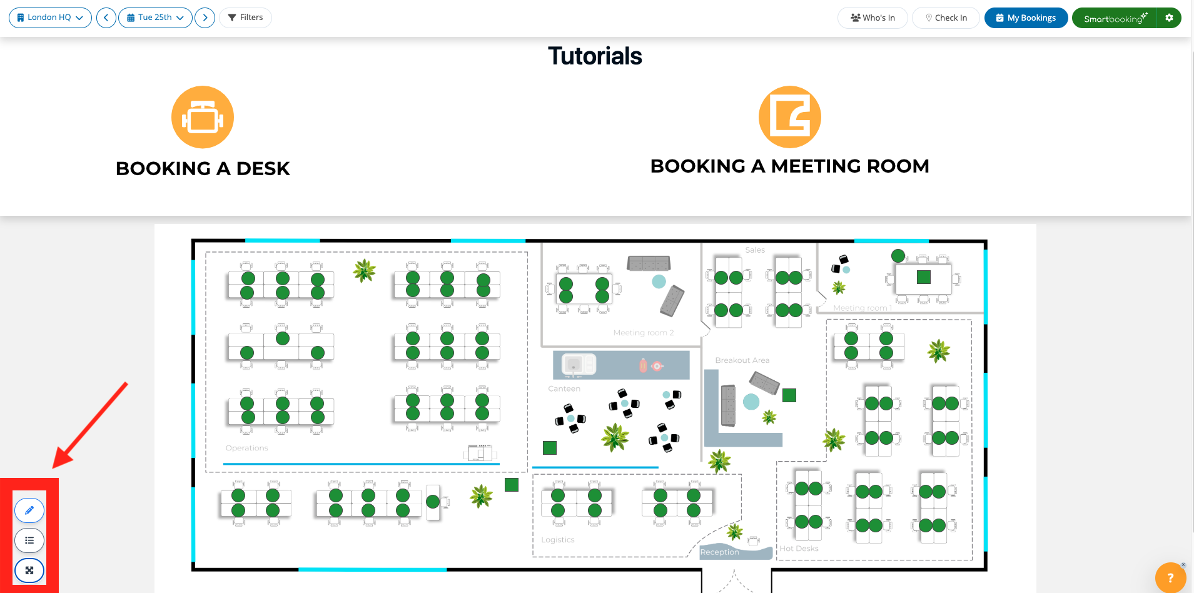Open My Bookings

(x=1026, y=18)
